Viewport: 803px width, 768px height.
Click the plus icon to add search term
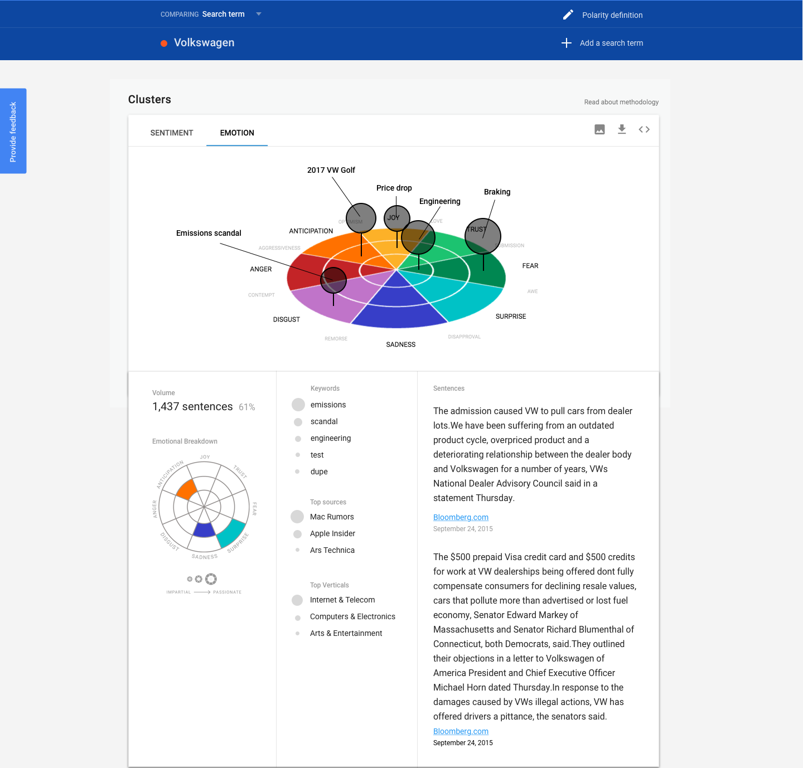tap(566, 43)
